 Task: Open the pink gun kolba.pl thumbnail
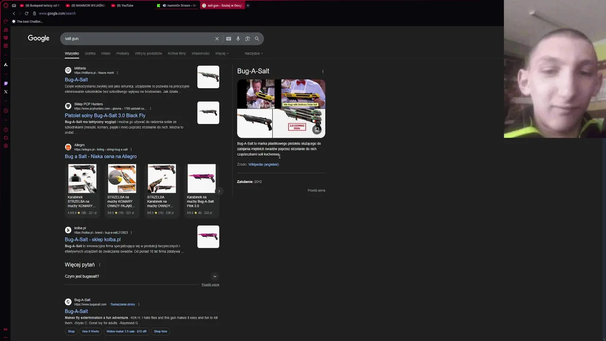coord(208,236)
